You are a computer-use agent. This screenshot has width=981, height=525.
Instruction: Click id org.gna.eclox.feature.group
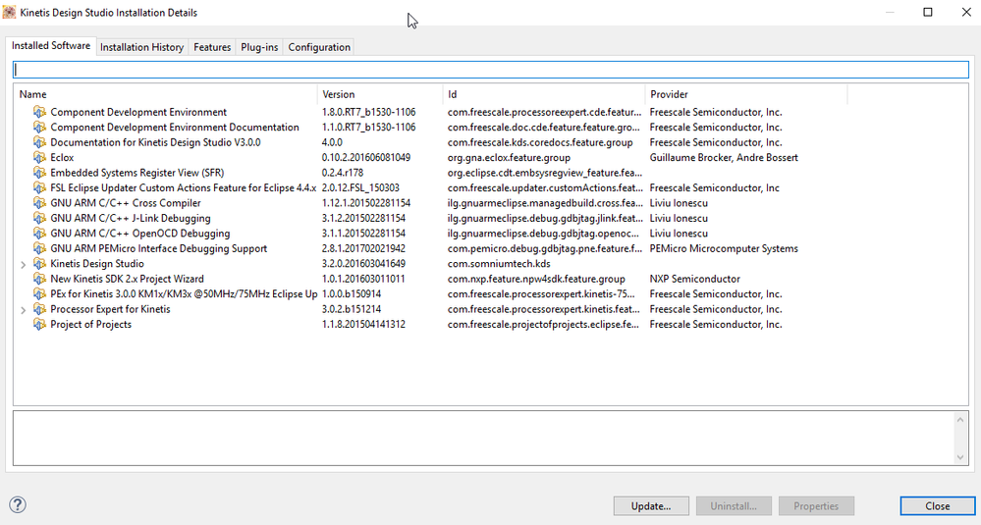click(x=509, y=157)
